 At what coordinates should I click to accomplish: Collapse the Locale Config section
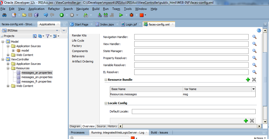[x=106, y=103]
